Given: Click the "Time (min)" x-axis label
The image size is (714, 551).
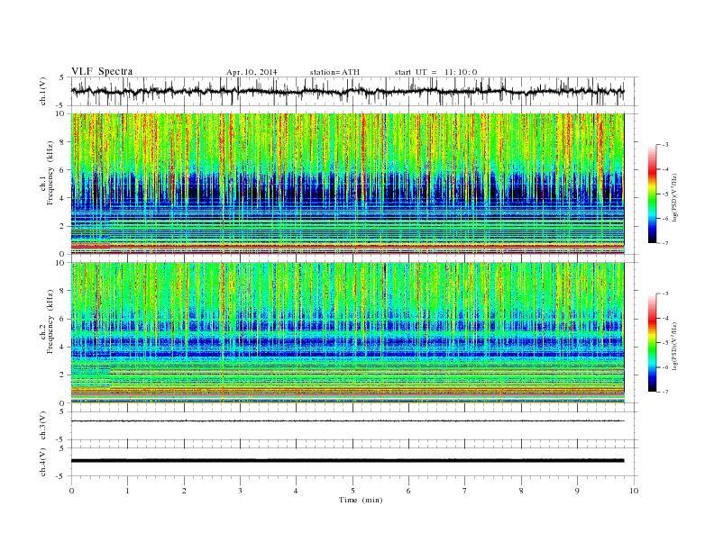Looking at the screenshot, I should tap(361, 500).
